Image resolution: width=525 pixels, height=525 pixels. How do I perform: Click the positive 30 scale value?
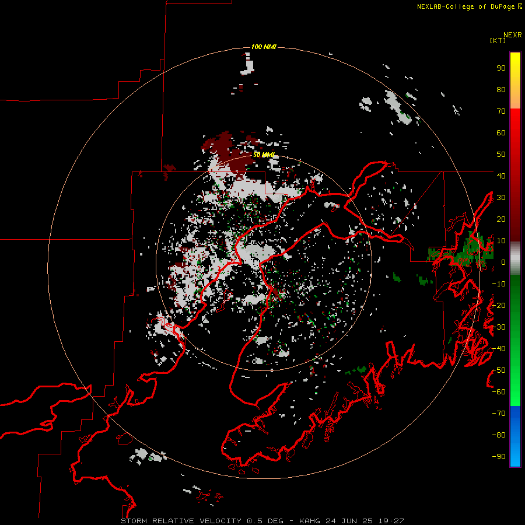501,198
